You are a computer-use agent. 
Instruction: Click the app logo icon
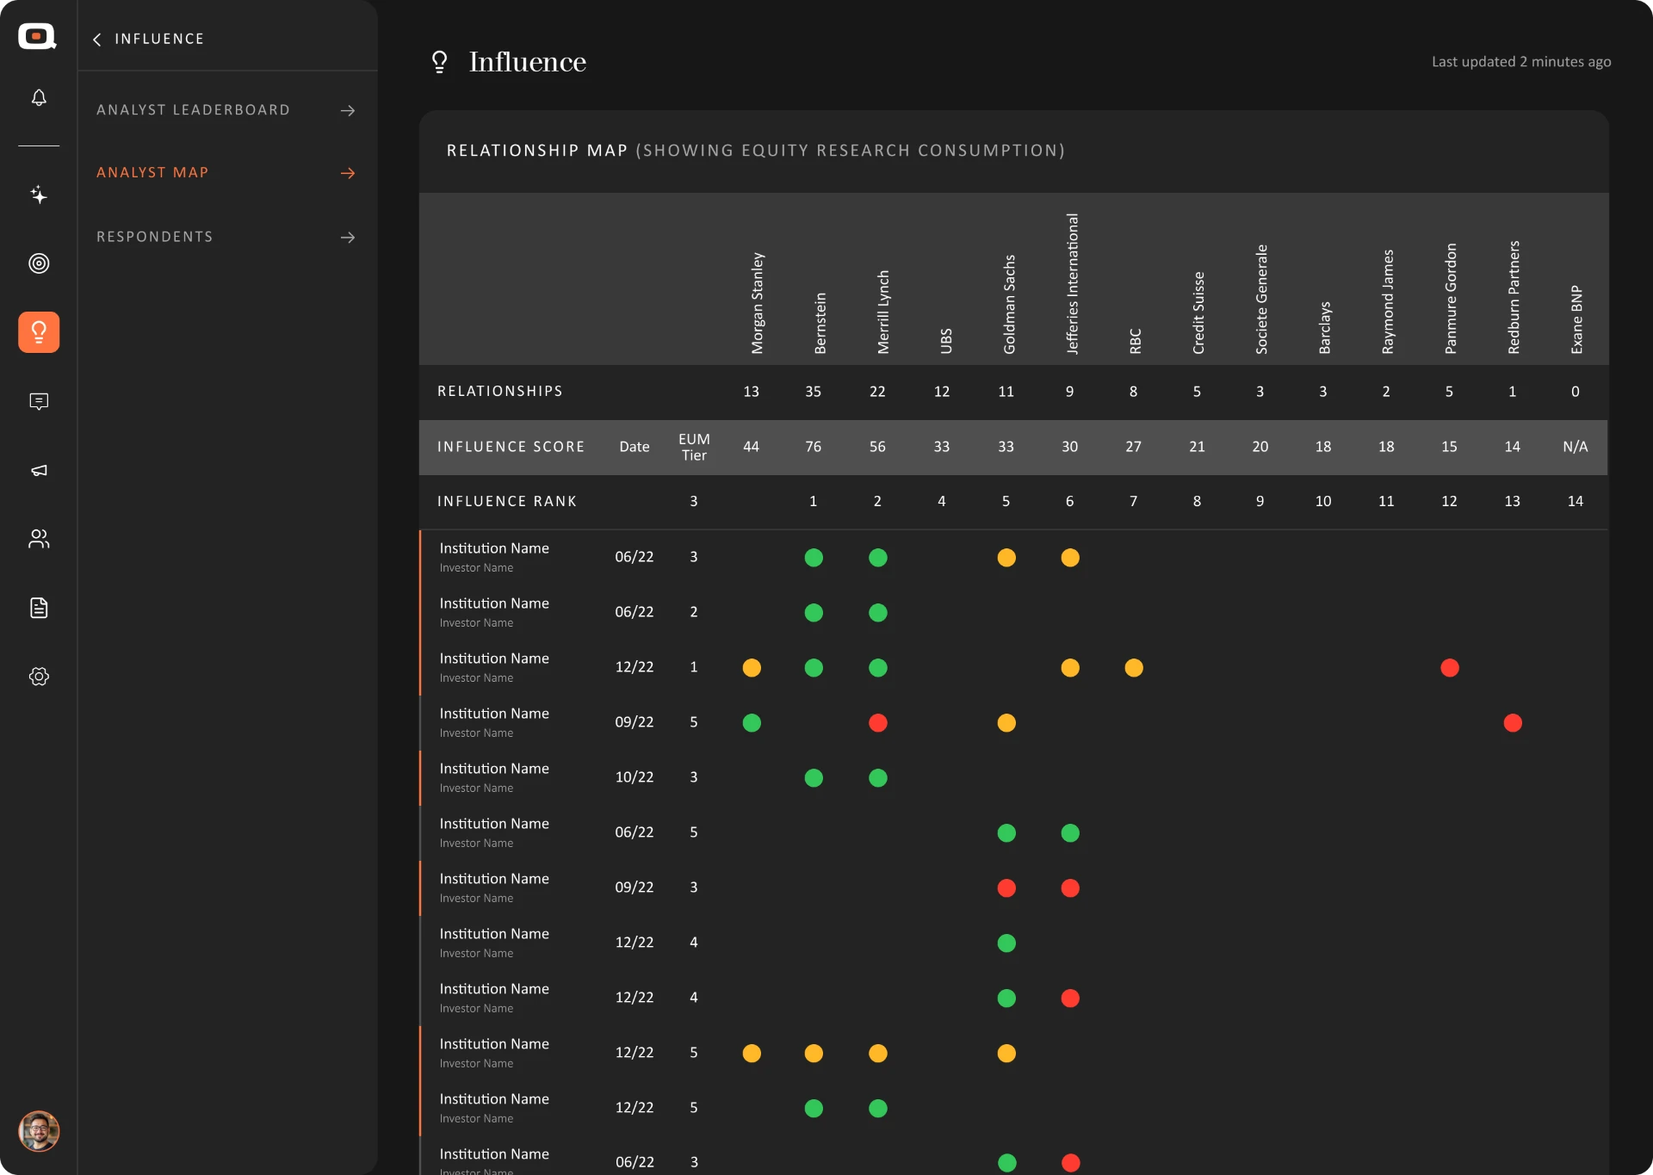(38, 36)
